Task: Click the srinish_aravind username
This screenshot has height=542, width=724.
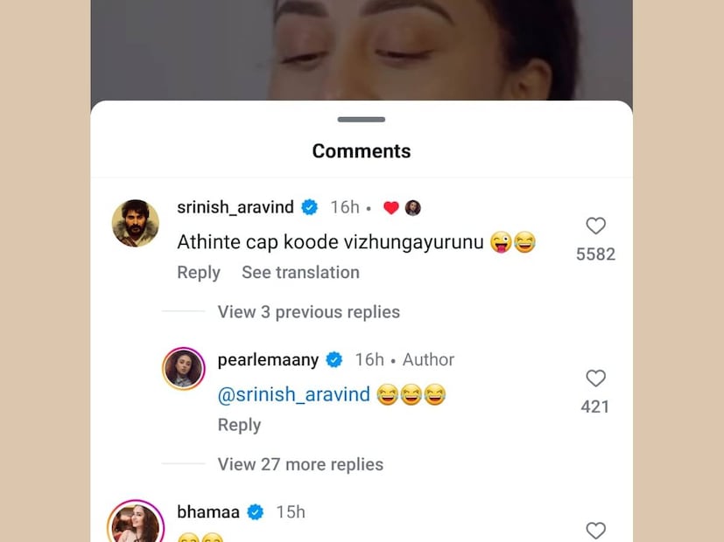Action: (x=236, y=207)
